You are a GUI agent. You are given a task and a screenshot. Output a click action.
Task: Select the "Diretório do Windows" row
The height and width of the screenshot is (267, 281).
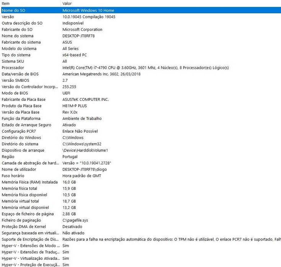[141, 138]
